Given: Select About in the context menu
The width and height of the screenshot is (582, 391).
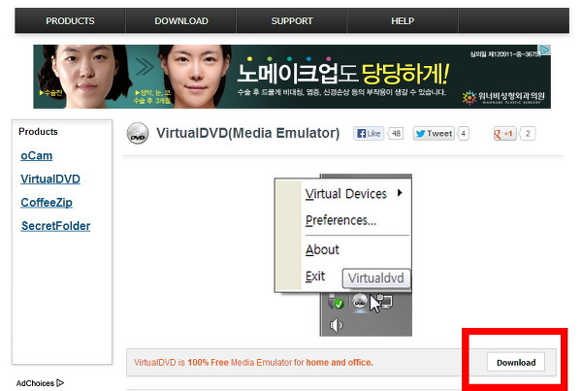Looking at the screenshot, I should point(322,249).
